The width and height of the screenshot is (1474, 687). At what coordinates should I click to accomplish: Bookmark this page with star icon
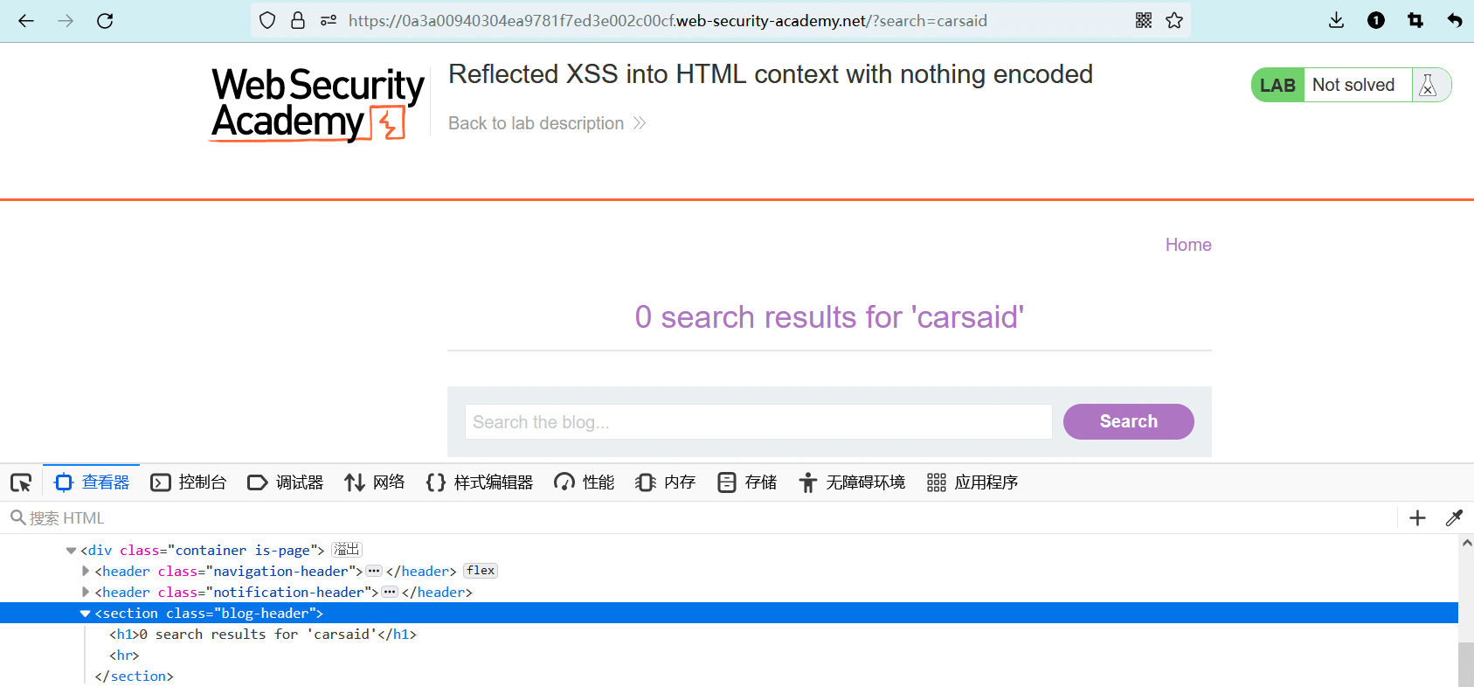click(x=1174, y=21)
